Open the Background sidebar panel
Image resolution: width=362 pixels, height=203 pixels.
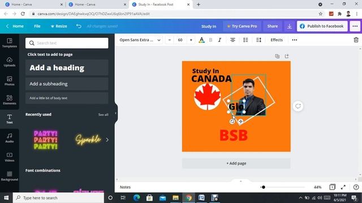tap(10, 176)
